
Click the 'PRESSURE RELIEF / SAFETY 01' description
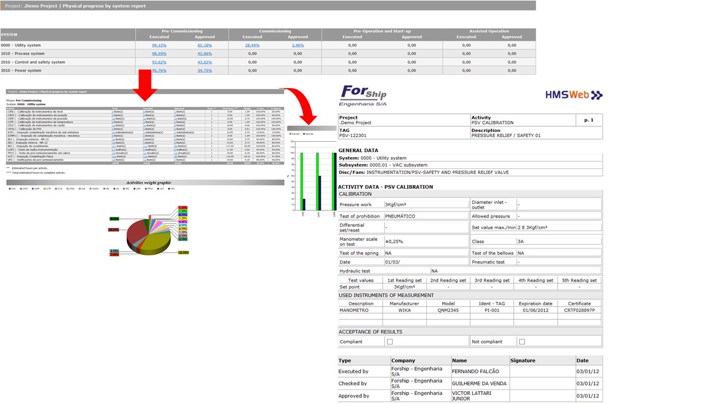click(x=506, y=136)
